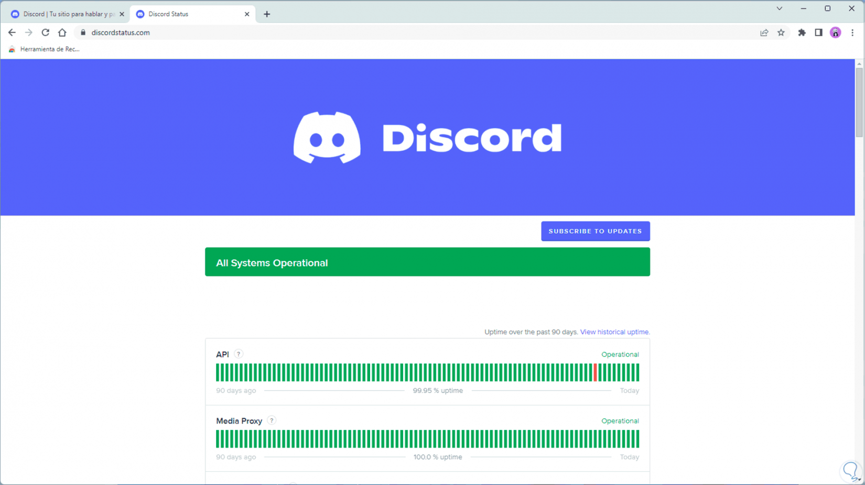Share this page using the share icon
865x485 pixels.
pyautogui.click(x=764, y=32)
